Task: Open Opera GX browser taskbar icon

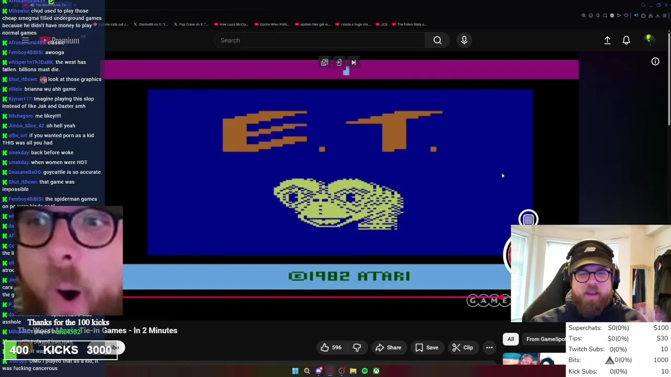Action: click(x=330, y=371)
